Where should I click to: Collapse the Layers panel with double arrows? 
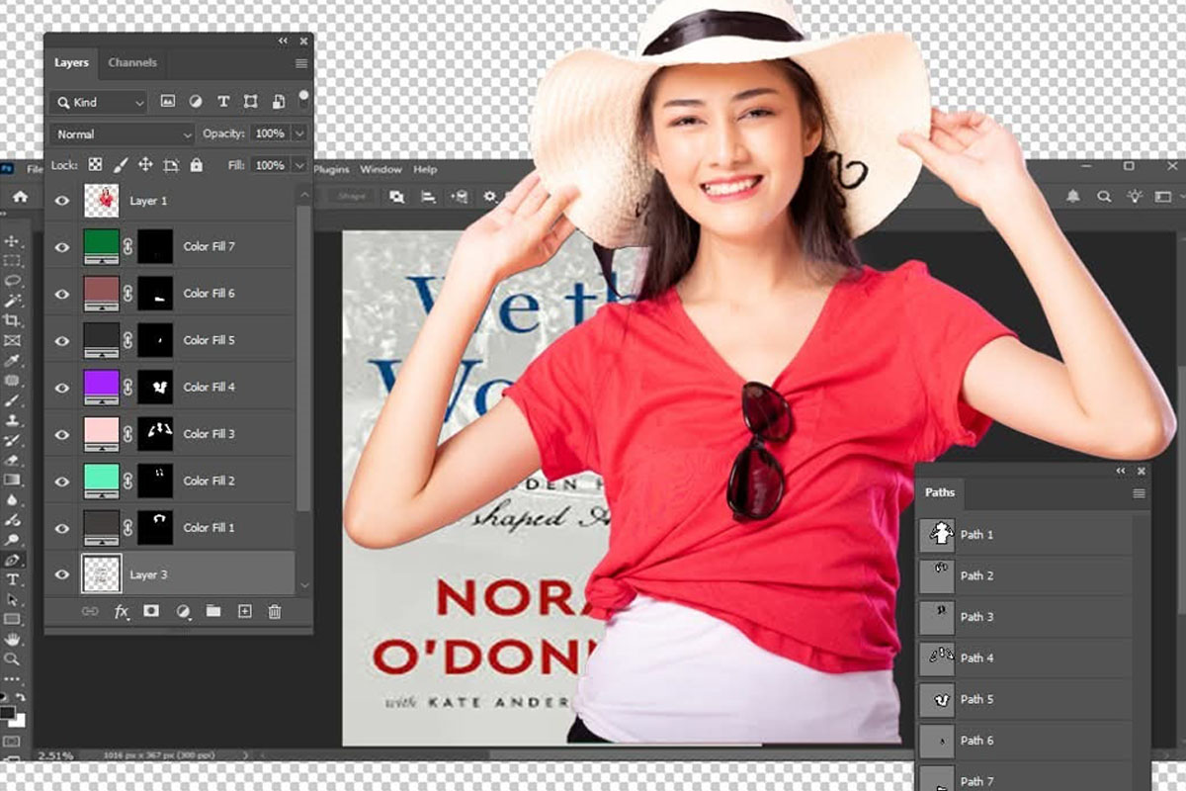[x=284, y=41]
